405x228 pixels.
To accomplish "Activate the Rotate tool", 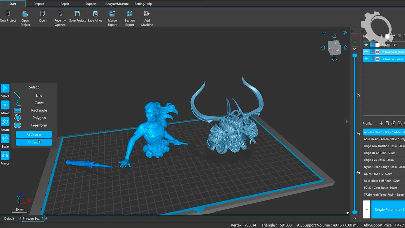I will [x=5, y=122].
